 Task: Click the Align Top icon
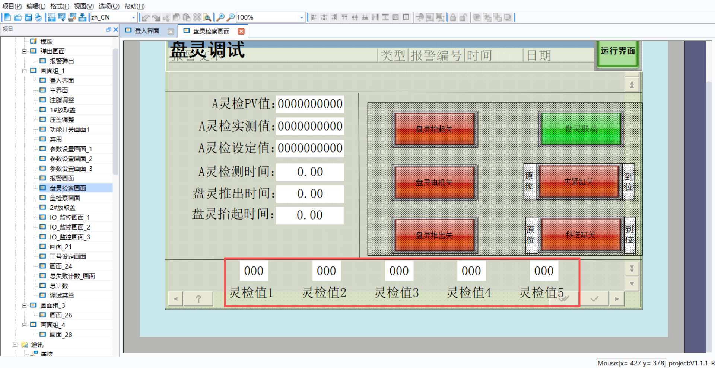345,17
